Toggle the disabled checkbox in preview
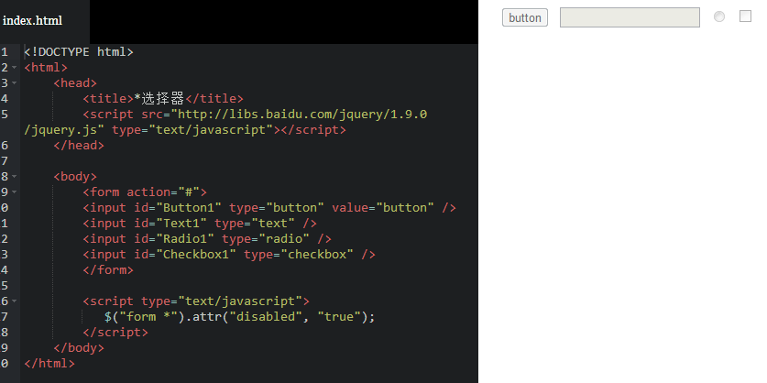 point(745,16)
